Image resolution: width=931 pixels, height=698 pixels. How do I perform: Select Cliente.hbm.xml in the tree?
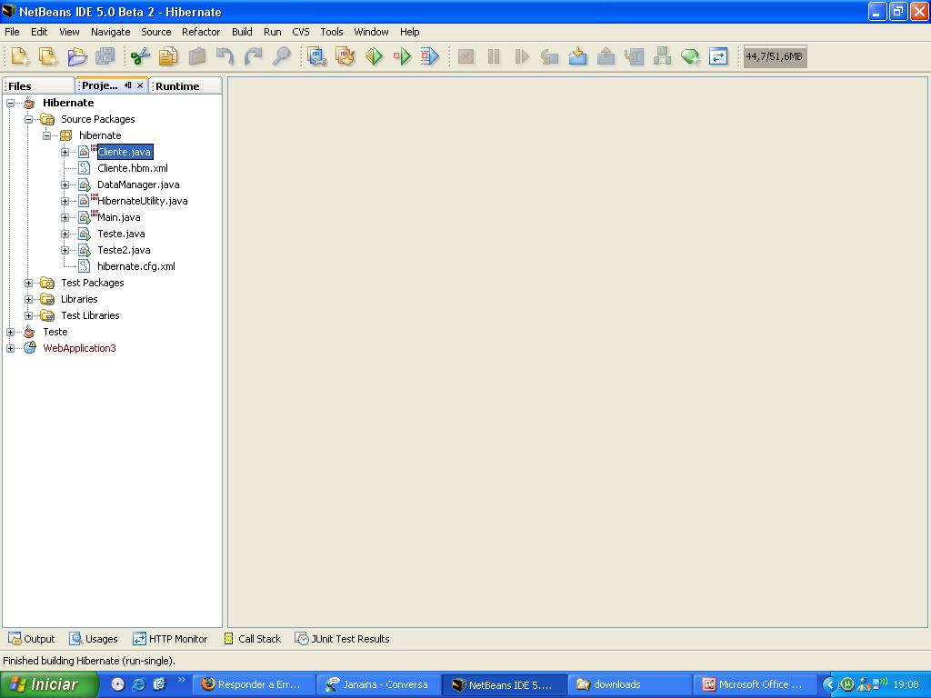pyautogui.click(x=133, y=168)
